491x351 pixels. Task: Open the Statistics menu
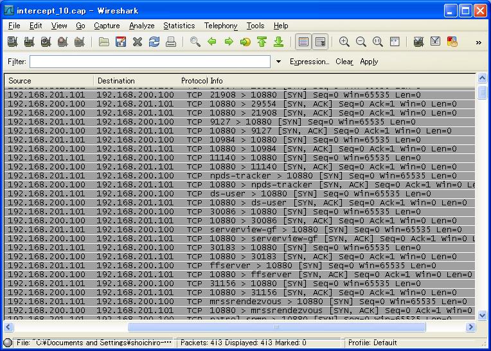point(179,26)
